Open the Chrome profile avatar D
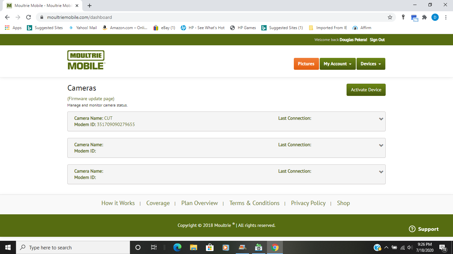453x254 pixels. [x=435, y=17]
